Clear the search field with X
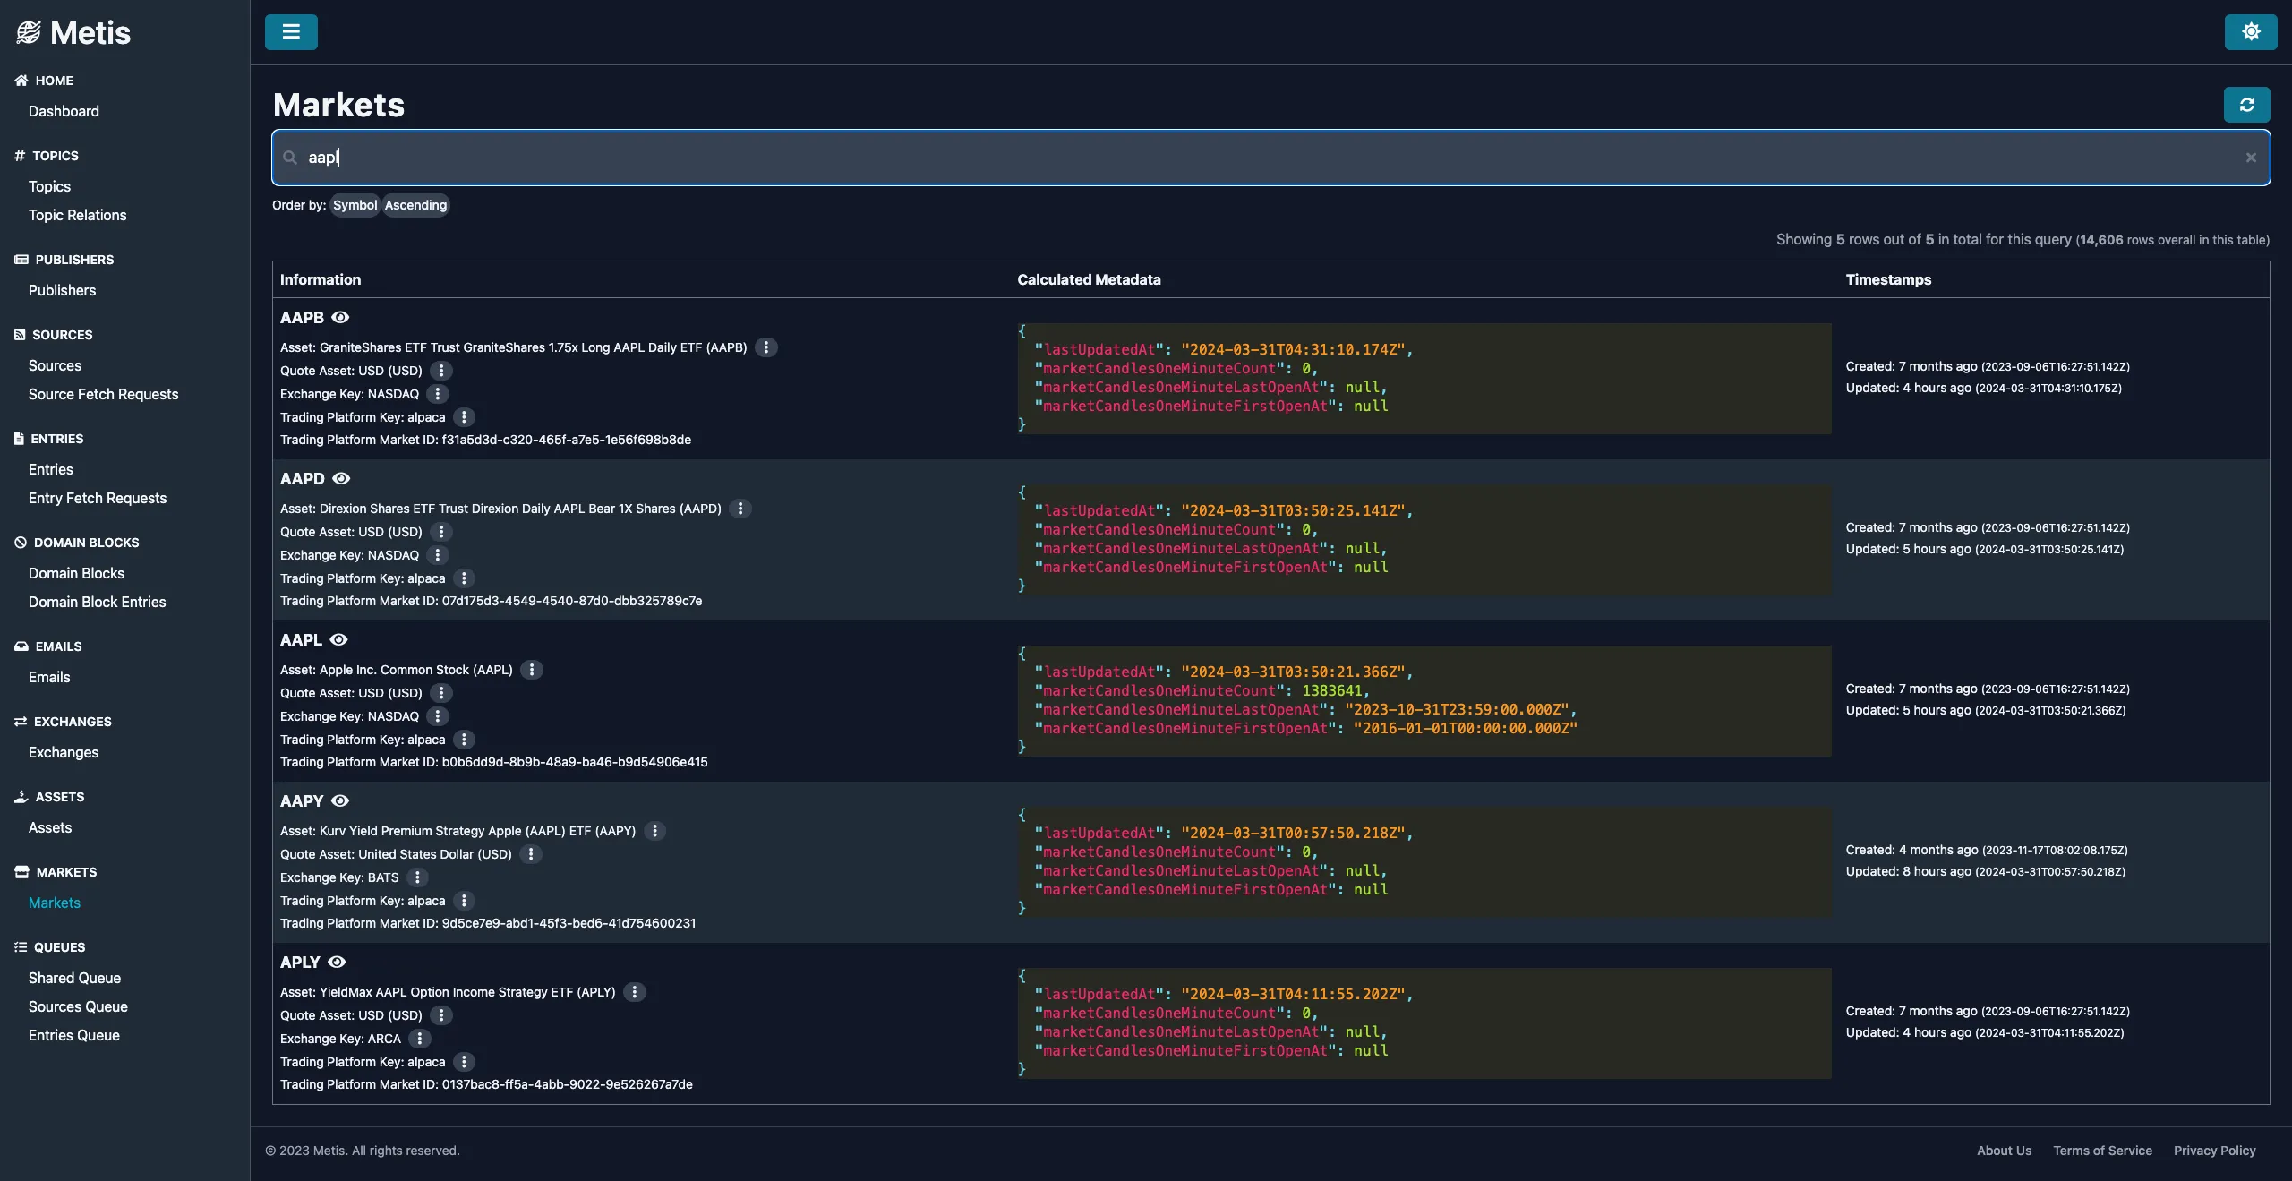This screenshot has width=2292, height=1181. pyautogui.click(x=2251, y=158)
